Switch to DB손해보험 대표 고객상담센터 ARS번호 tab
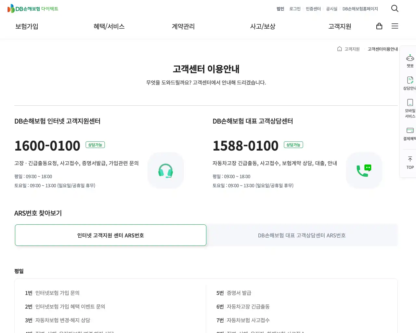The image size is (416, 333). tap(302, 235)
